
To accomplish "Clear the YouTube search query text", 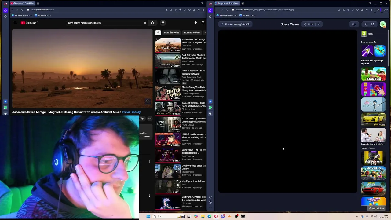I will coord(145,23).
